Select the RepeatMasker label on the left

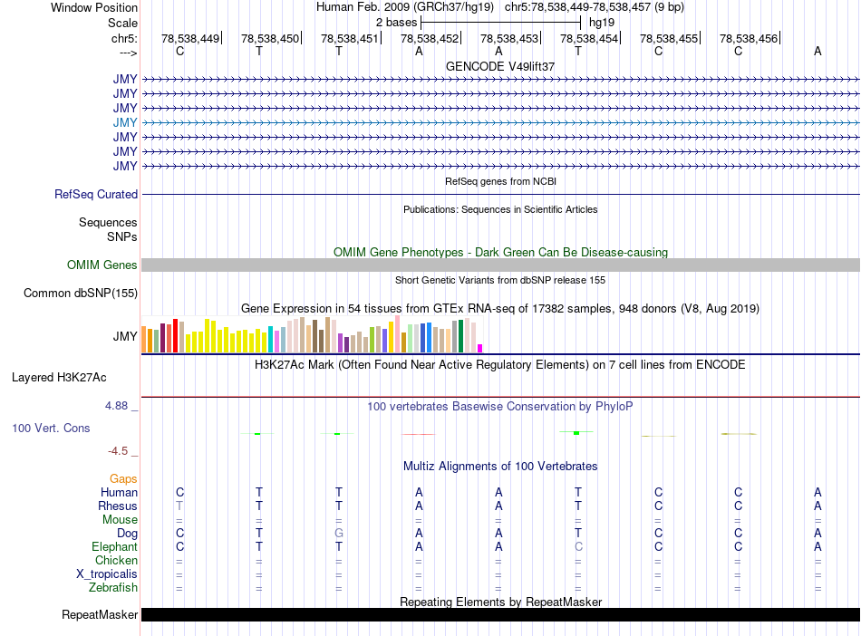point(100,616)
